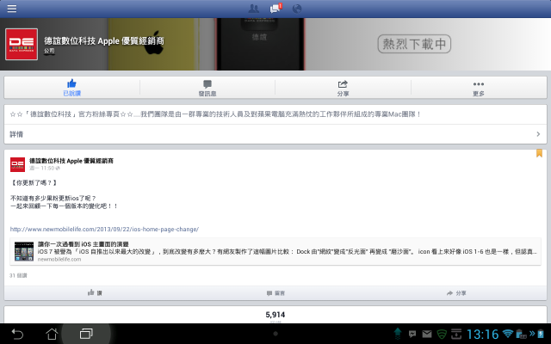The height and width of the screenshot is (344, 551).
Task: Tap the yellow bookmark ribbon on post
Action: pos(539,153)
